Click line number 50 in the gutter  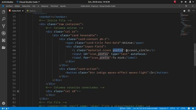[x=14, y=73]
